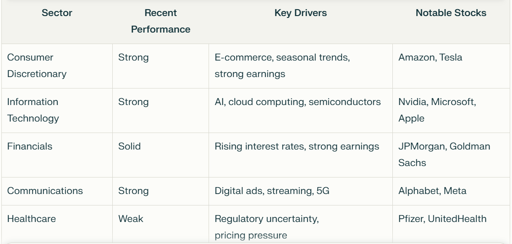Click the Pfizer, UnitedHealth cell

pos(451,224)
